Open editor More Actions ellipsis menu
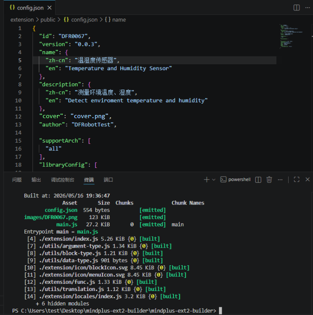The height and width of the screenshot is (315, 313). pos(308,8)
